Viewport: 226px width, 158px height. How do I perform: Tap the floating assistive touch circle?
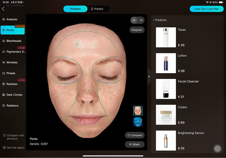pos(217,149)
